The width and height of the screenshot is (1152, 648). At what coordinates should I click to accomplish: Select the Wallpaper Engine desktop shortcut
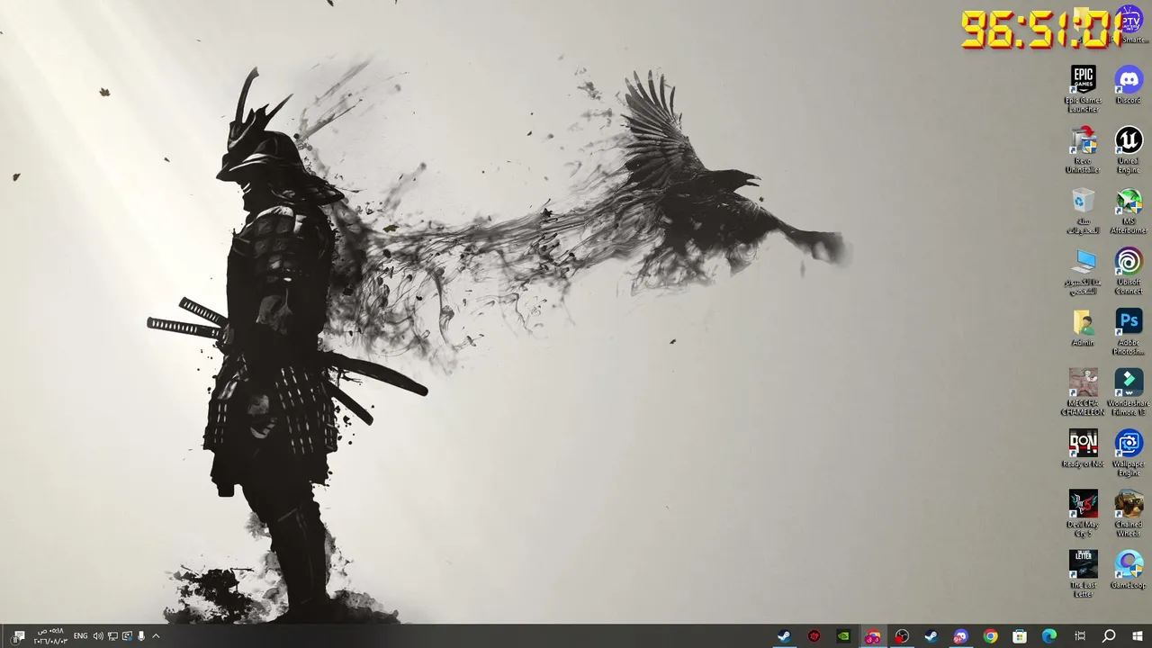(1129, 453)
